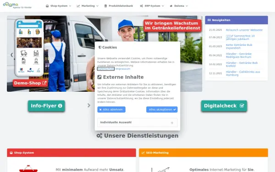Click ERP-System dropdown chevron
This screenshot has width=275, height=172.
click(163, 6)
